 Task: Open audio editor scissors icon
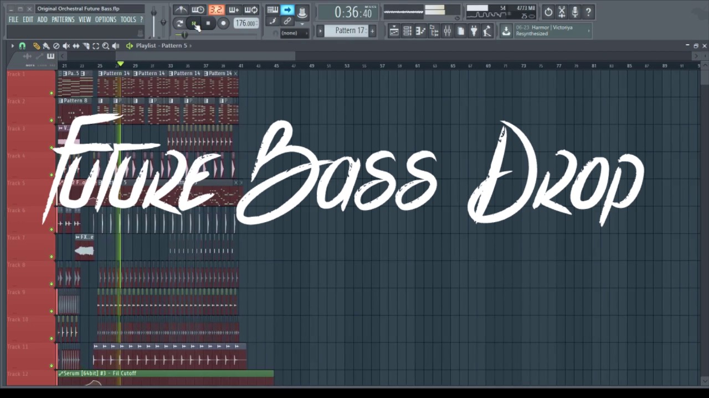tap(562, 12)
